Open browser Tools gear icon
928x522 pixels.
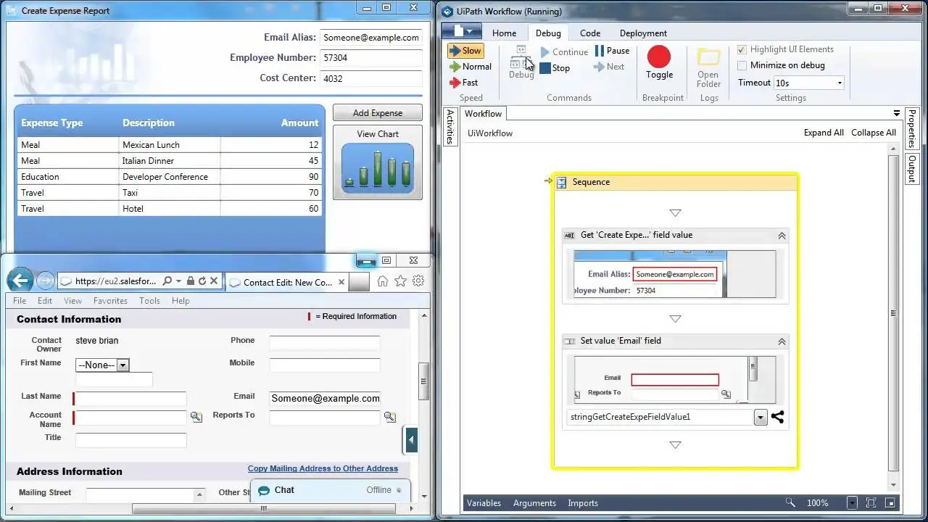click(x=418, y=281)
